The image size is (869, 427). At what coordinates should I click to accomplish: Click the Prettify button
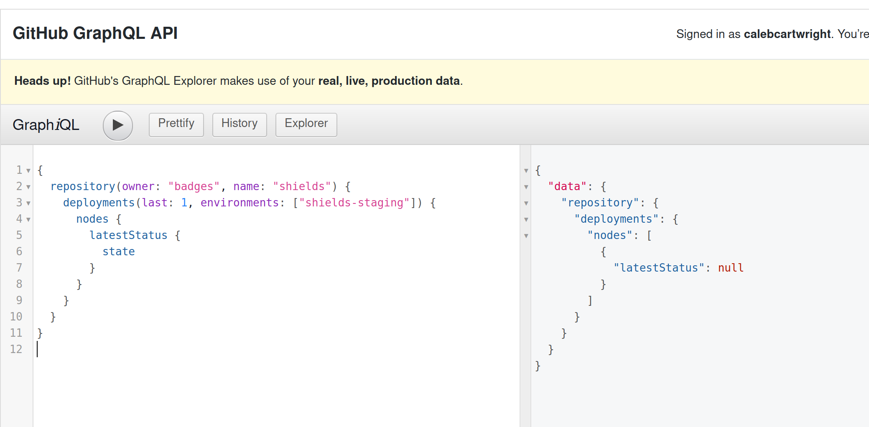pos(176,125)
